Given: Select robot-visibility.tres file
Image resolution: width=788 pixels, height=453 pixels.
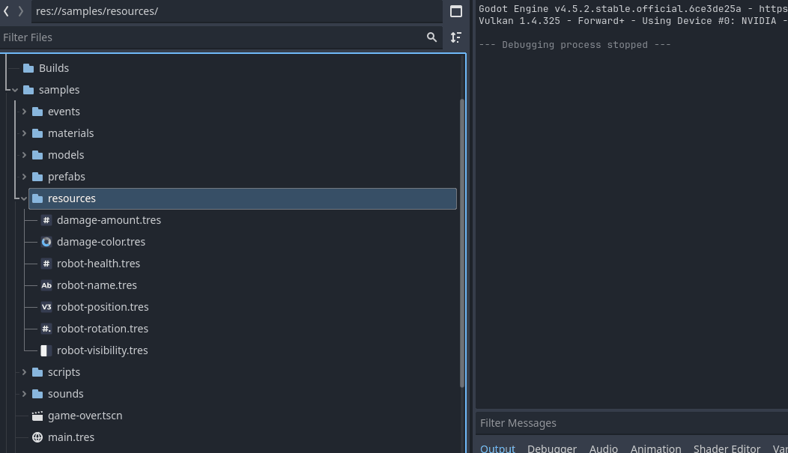Looking at the screenshot, I should tap(103, 350).
